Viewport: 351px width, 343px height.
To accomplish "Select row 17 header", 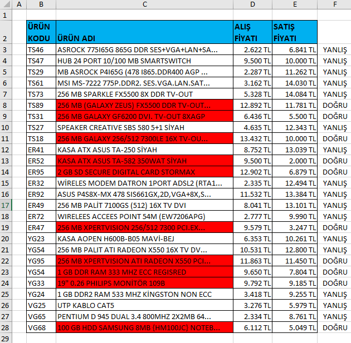I will (6, 205).
